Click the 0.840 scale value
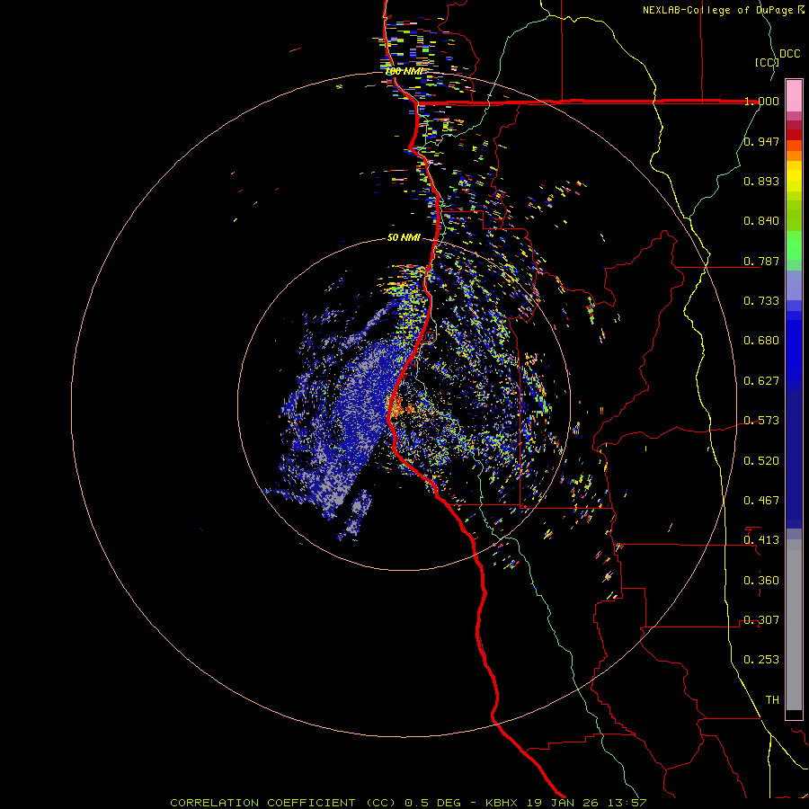The width and height of the screenshot is (809, 809). click(761, 221)
